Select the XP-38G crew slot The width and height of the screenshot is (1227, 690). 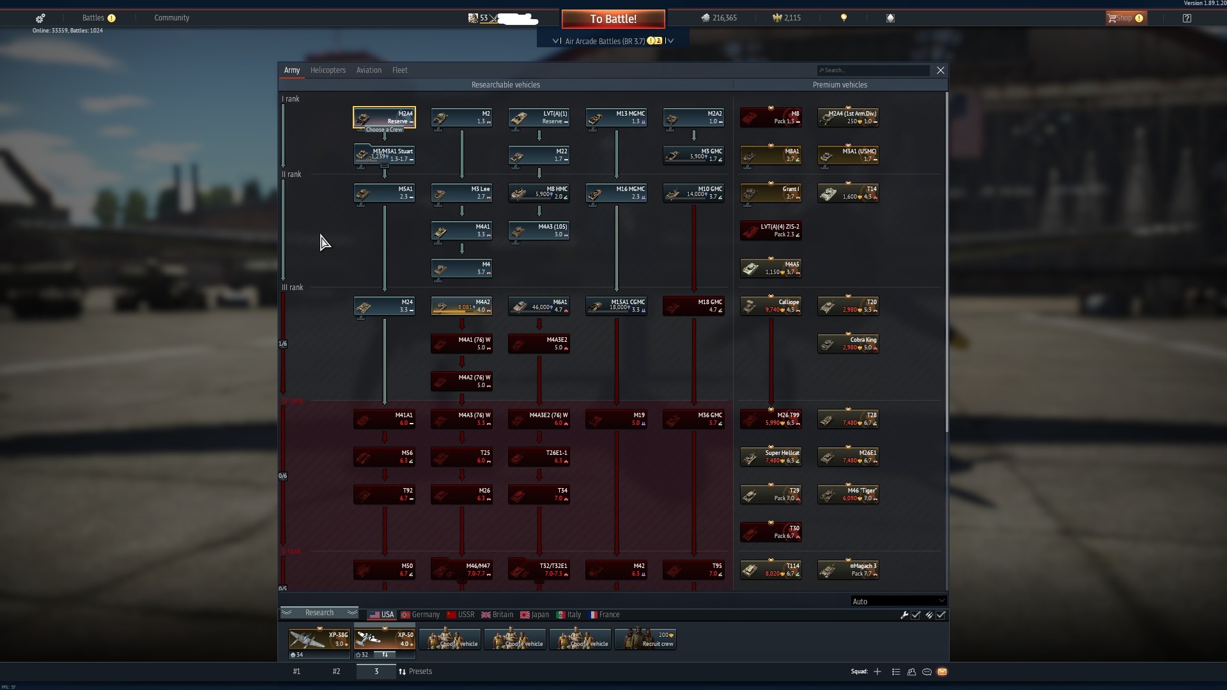coord(319,639)
